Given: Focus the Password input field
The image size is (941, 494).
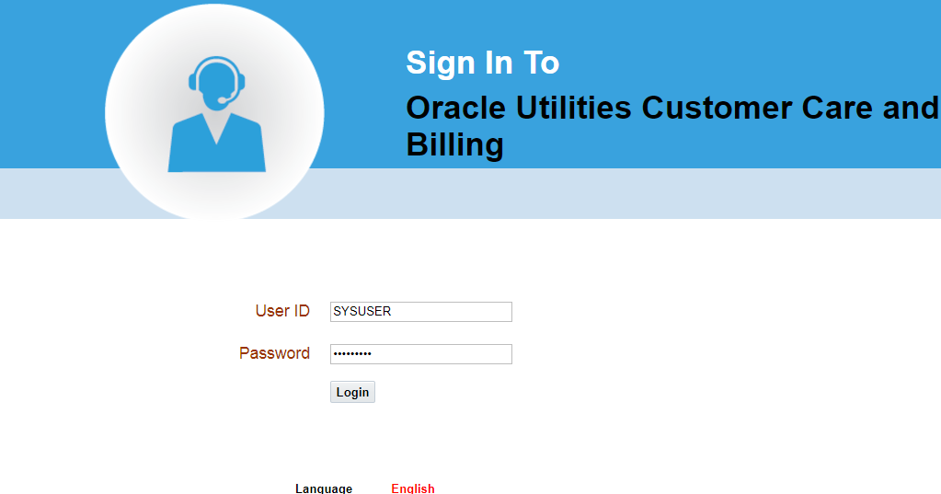Looking at the screenshot, I should point(420,354).
